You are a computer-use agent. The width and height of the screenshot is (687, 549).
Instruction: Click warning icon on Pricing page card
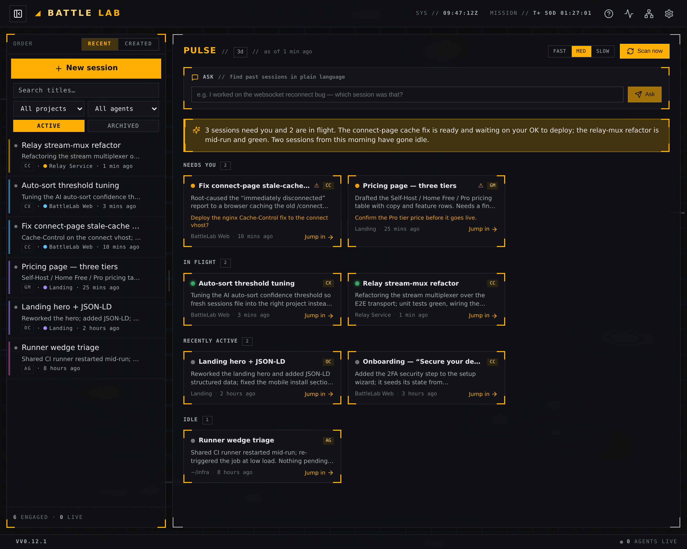click(481, 186)
